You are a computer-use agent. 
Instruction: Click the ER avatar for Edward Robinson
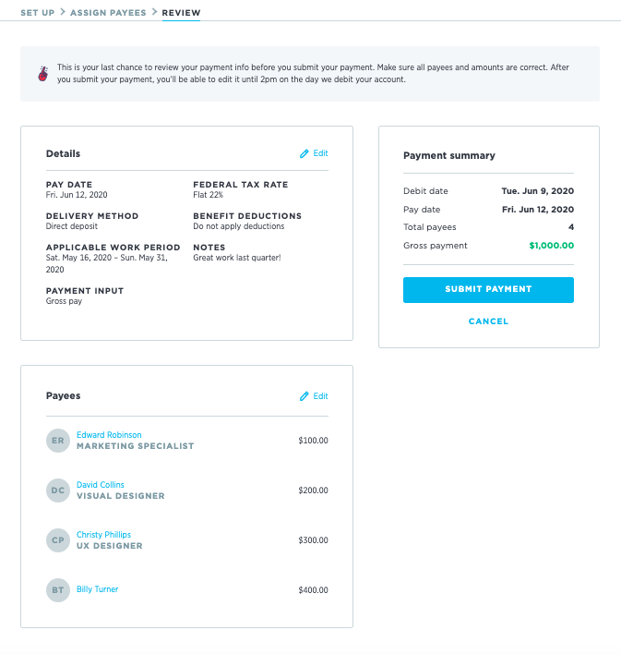[x=58, y=441]
